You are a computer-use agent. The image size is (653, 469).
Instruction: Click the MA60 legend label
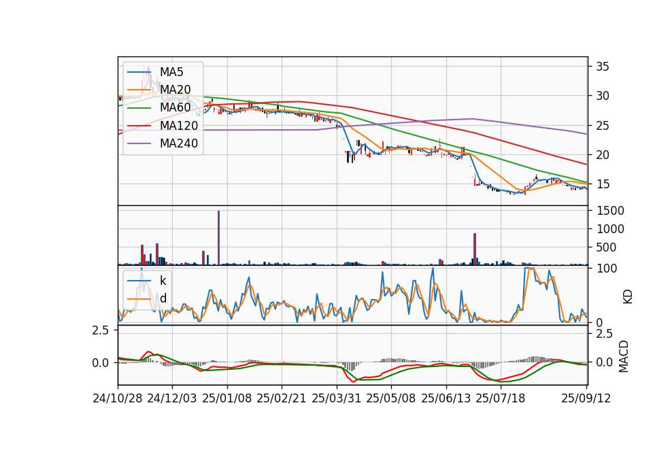click(x=175, y=107)
